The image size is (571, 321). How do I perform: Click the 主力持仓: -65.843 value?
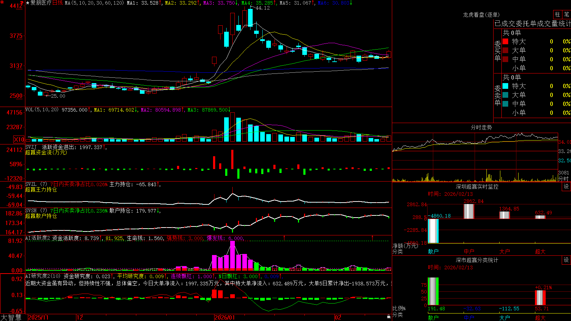[133, 184]
